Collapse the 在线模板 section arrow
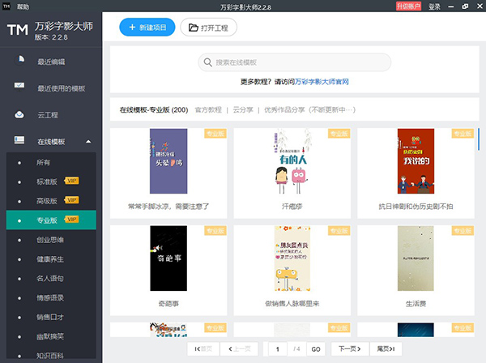 click(88, 141)
